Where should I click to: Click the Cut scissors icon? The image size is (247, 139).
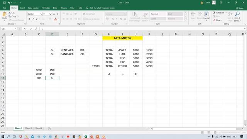pyautogui.click(x=10, y=13)
